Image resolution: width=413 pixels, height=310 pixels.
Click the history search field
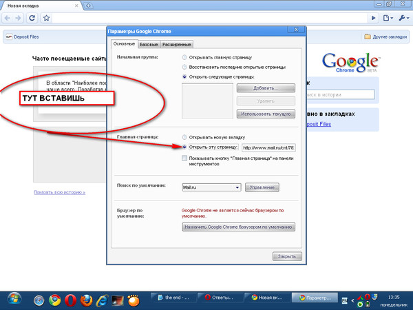coord(340,94)
